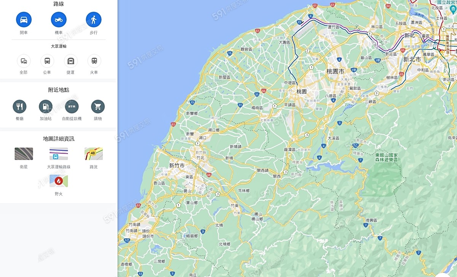Search nearby gas stations (加油站)
This screenshot has width=457, height=277.
pyautogui.click(x=46, y=106)
